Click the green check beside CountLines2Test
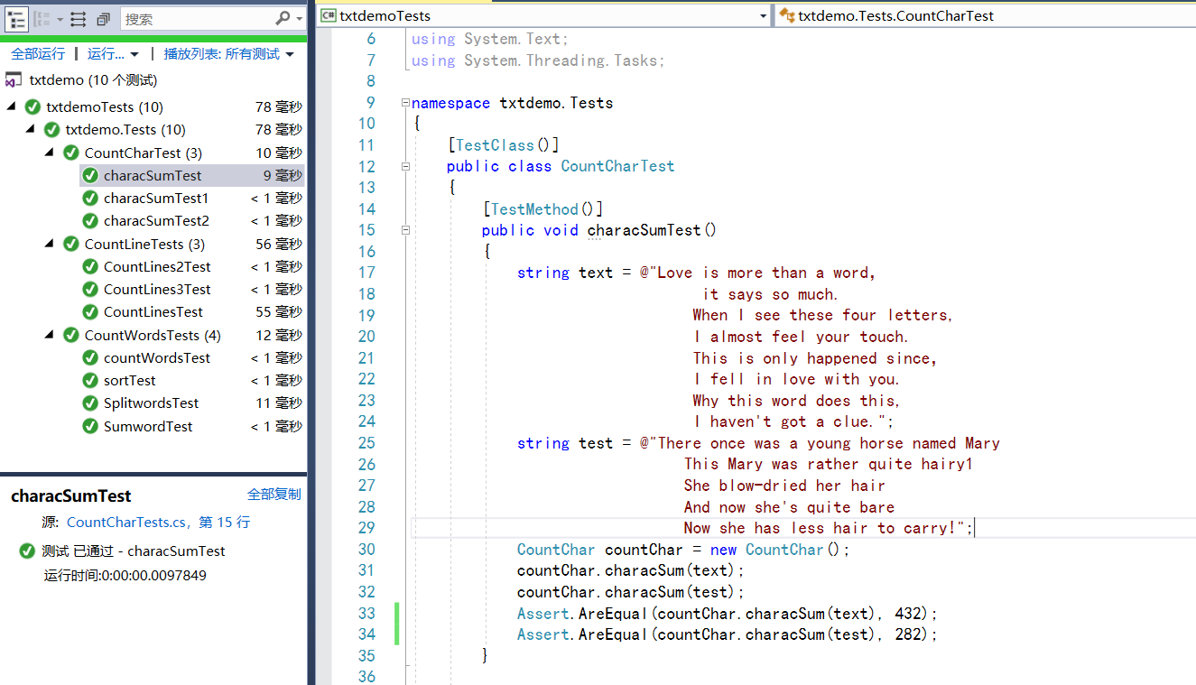The width and height of the screenshot is (1196, 685). coord(90,267)
